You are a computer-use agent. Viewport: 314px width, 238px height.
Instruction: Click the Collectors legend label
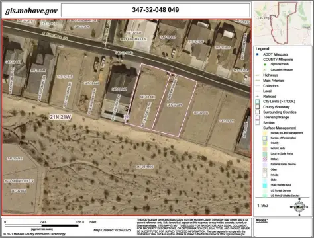(271, 86)
